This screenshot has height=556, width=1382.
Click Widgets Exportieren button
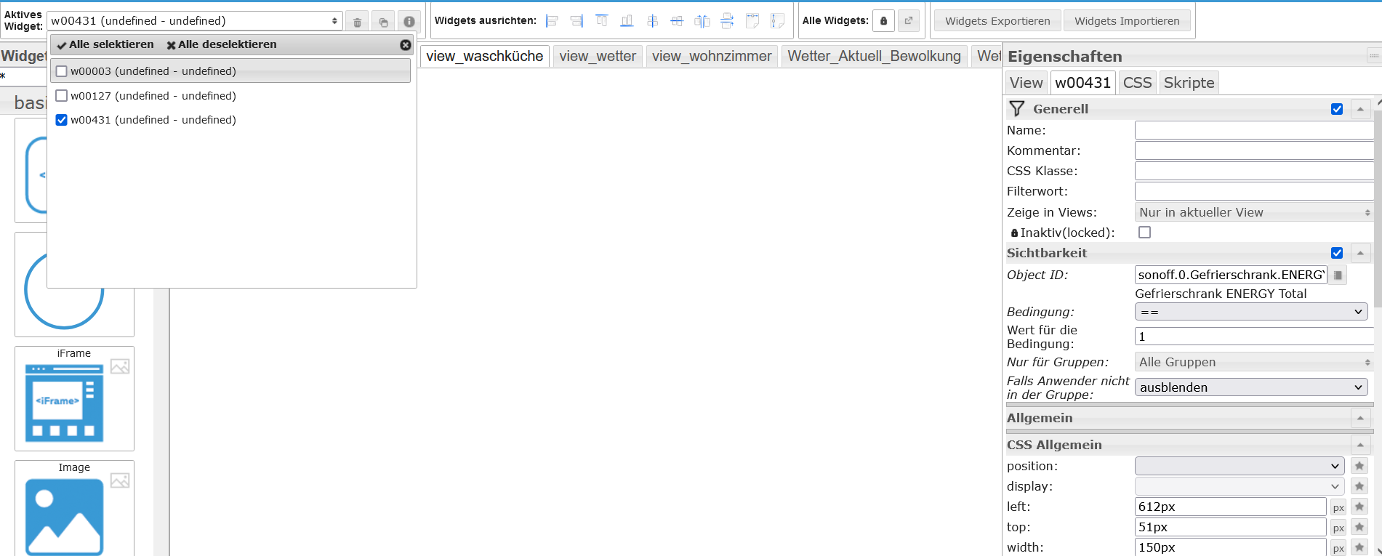[997, 21]
